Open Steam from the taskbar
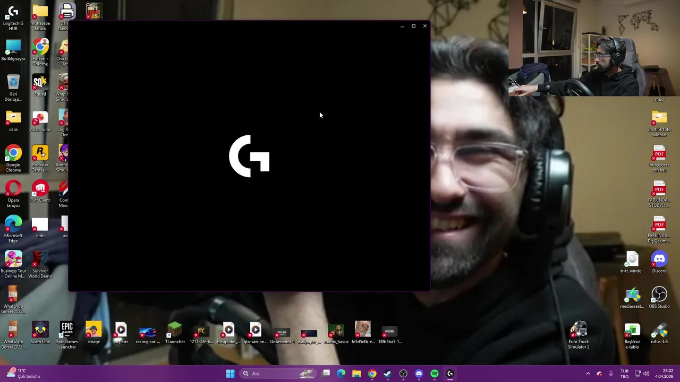680x382 pixels. coord(388,374)
